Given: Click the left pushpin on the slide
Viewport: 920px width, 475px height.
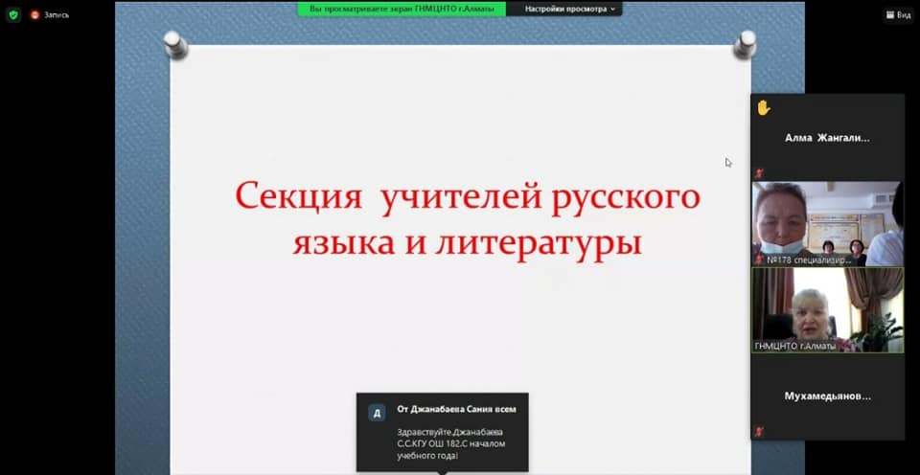Looking at the screenshot, I should tap(174, 43).
